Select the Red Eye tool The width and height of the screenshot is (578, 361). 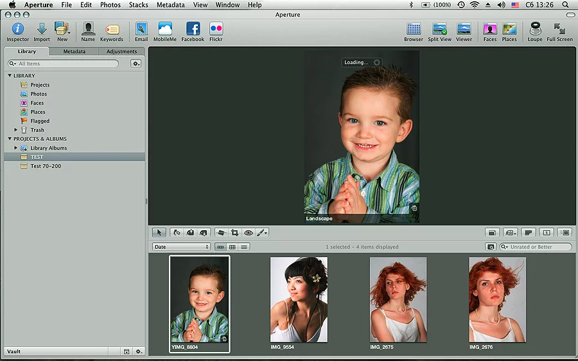coord(249,233)
